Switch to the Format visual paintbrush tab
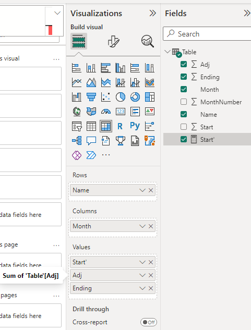 114,41
